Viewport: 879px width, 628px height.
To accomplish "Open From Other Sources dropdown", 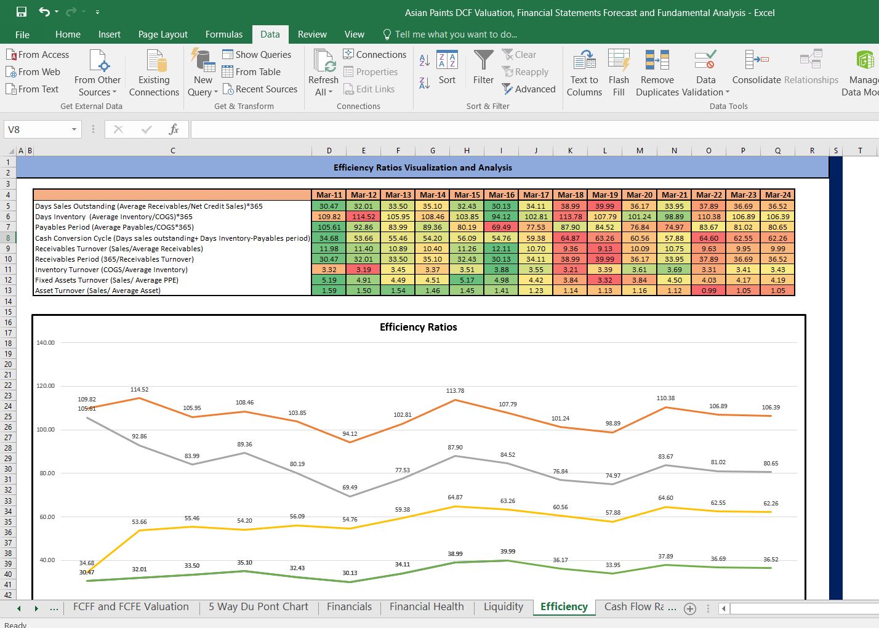I will tap(97, 72).
